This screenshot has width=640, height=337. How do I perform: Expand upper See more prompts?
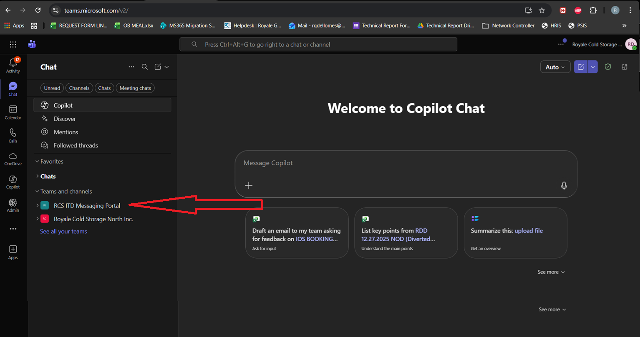tap(551, 272)
